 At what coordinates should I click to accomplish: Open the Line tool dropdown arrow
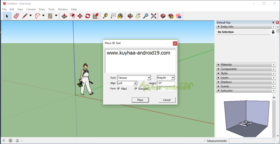31,16
